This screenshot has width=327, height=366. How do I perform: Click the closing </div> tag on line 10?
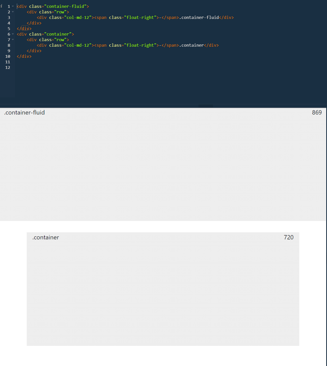coord(24,56)
